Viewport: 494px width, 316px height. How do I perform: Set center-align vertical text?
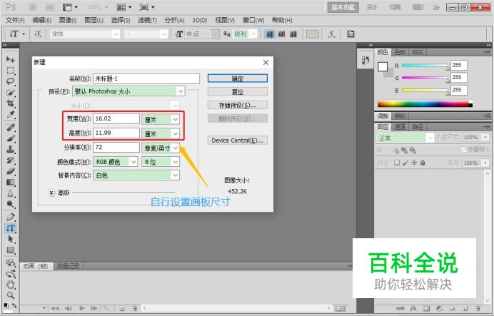[282, 34]
